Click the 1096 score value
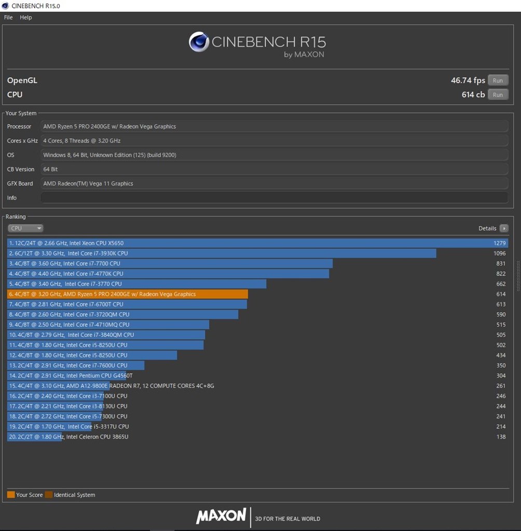Viewport: 521px width, 531px height. 499,253
